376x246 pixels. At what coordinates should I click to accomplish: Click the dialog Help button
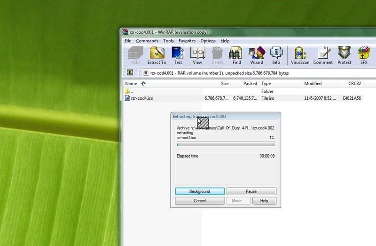tap(264, 201)
